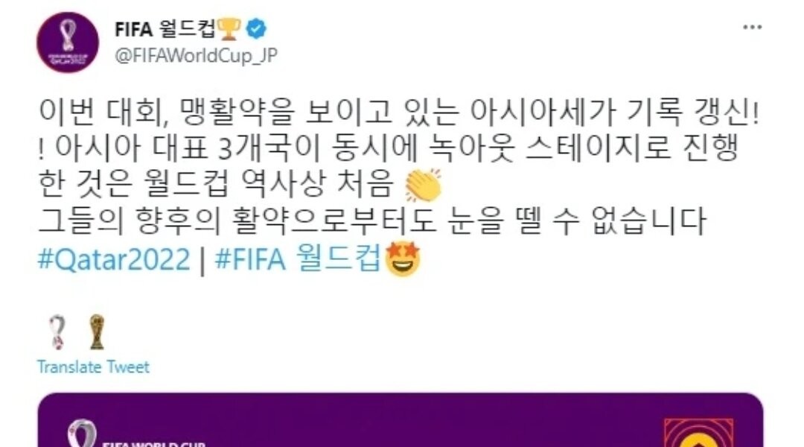Viewport: 804px width, 447px height.
Task: Click the clapping hands emoji
Action: coord(424,185)
